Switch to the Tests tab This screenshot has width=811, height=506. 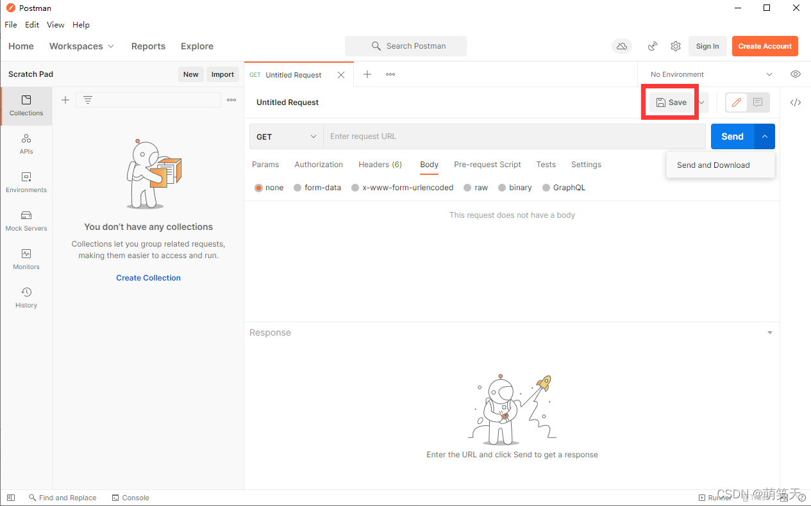[x=546, y=165]
